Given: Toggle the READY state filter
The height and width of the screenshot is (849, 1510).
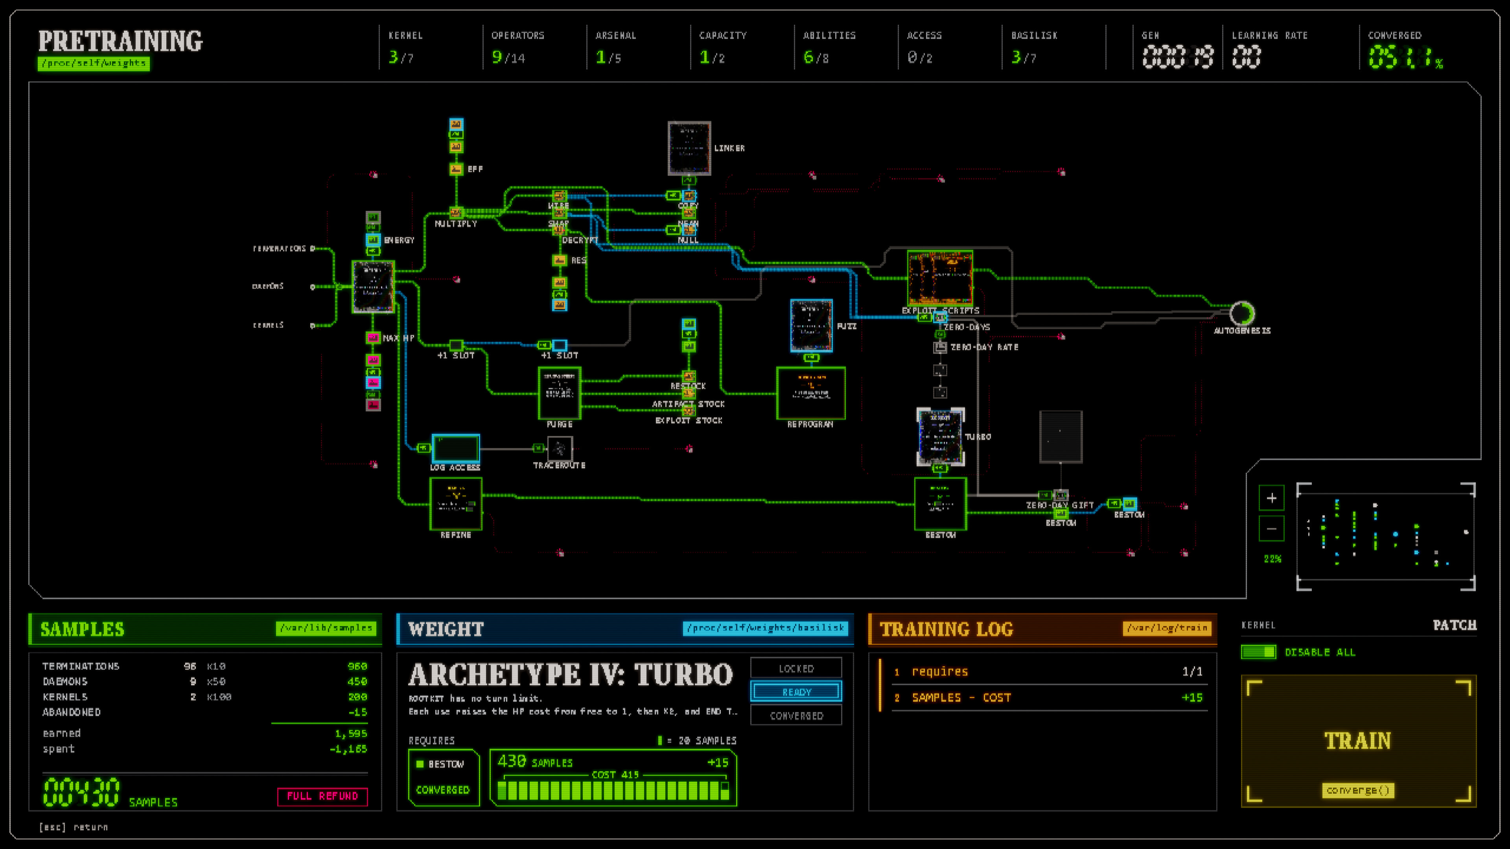Looking at the screenshot, I should point(796,692).
